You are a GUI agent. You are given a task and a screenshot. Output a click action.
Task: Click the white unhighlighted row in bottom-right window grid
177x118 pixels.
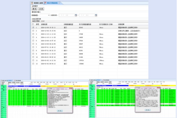click(x=136, y=104)
